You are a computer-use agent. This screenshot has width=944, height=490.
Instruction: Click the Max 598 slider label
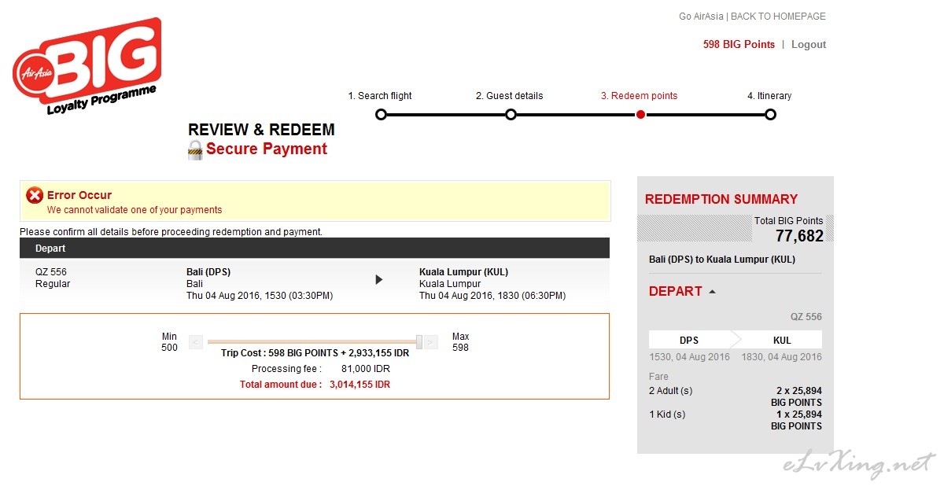tap(460, 342)
